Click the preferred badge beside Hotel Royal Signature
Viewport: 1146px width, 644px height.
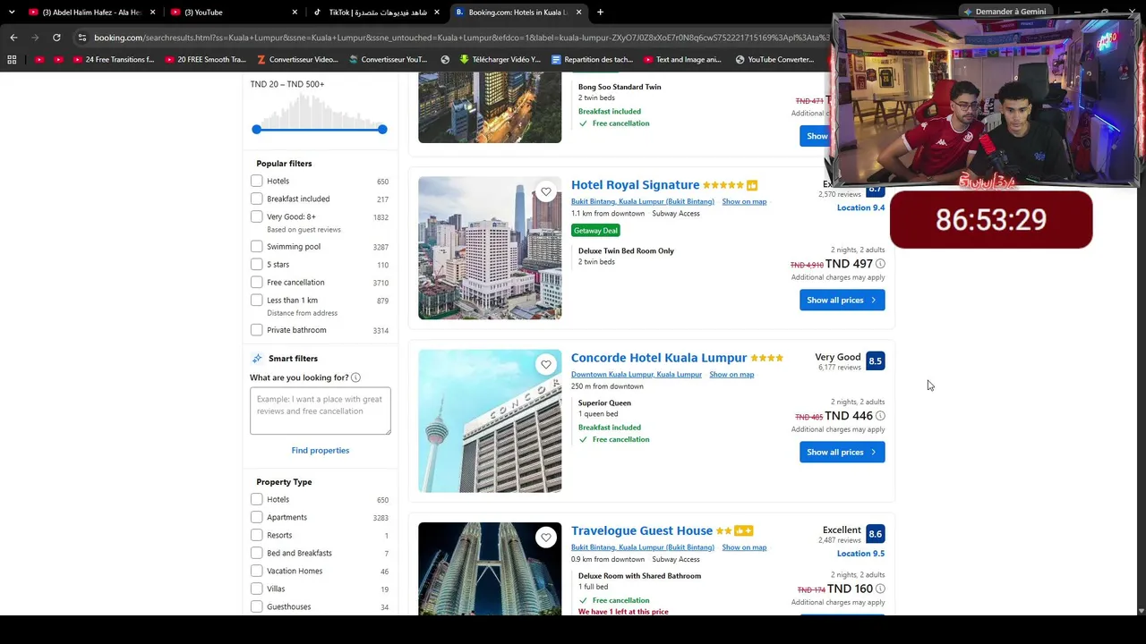click(x=752, y=185)
